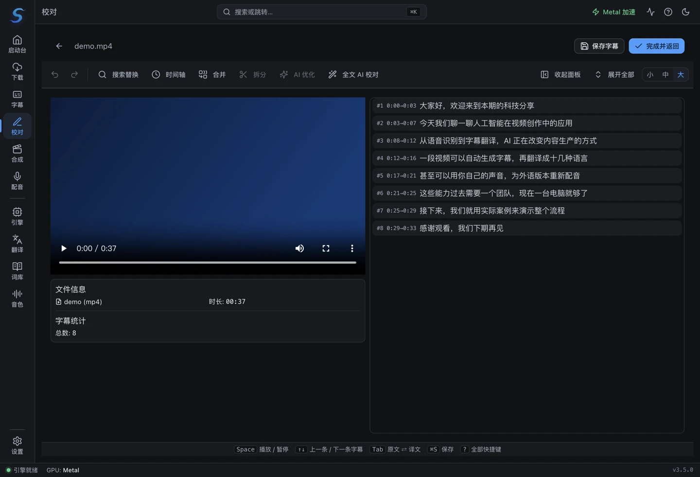Open the activity monitor pulse icon
The width and height of the screenshot is (700, 477).
click(x=650, y=12)
